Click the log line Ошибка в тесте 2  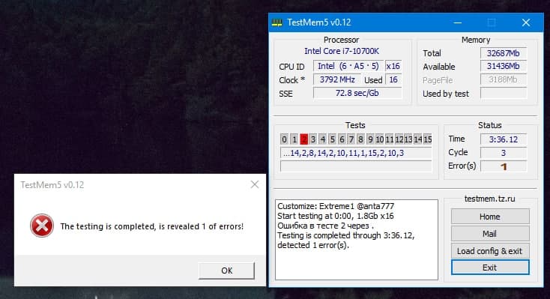(325, 226)
